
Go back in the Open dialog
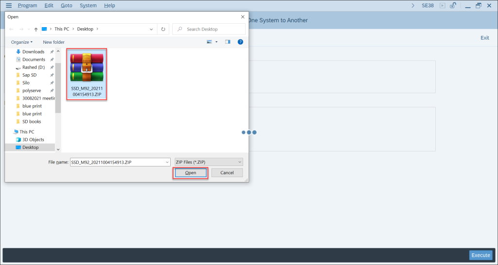tap(12, 29)
